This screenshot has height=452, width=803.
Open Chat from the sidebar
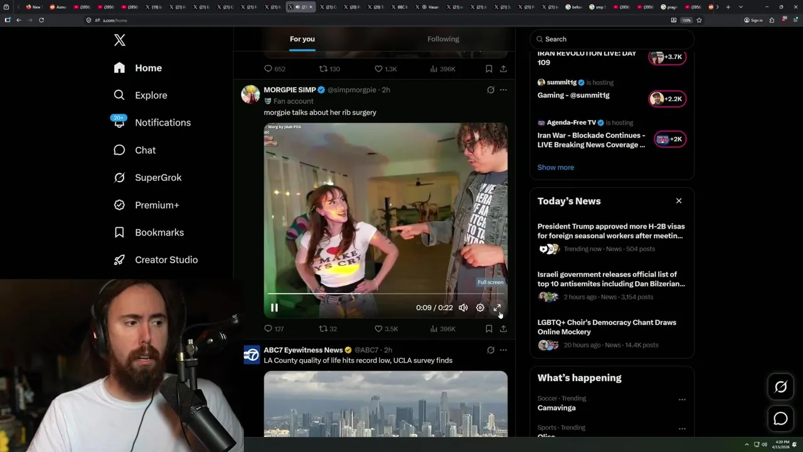pos(134,150)
